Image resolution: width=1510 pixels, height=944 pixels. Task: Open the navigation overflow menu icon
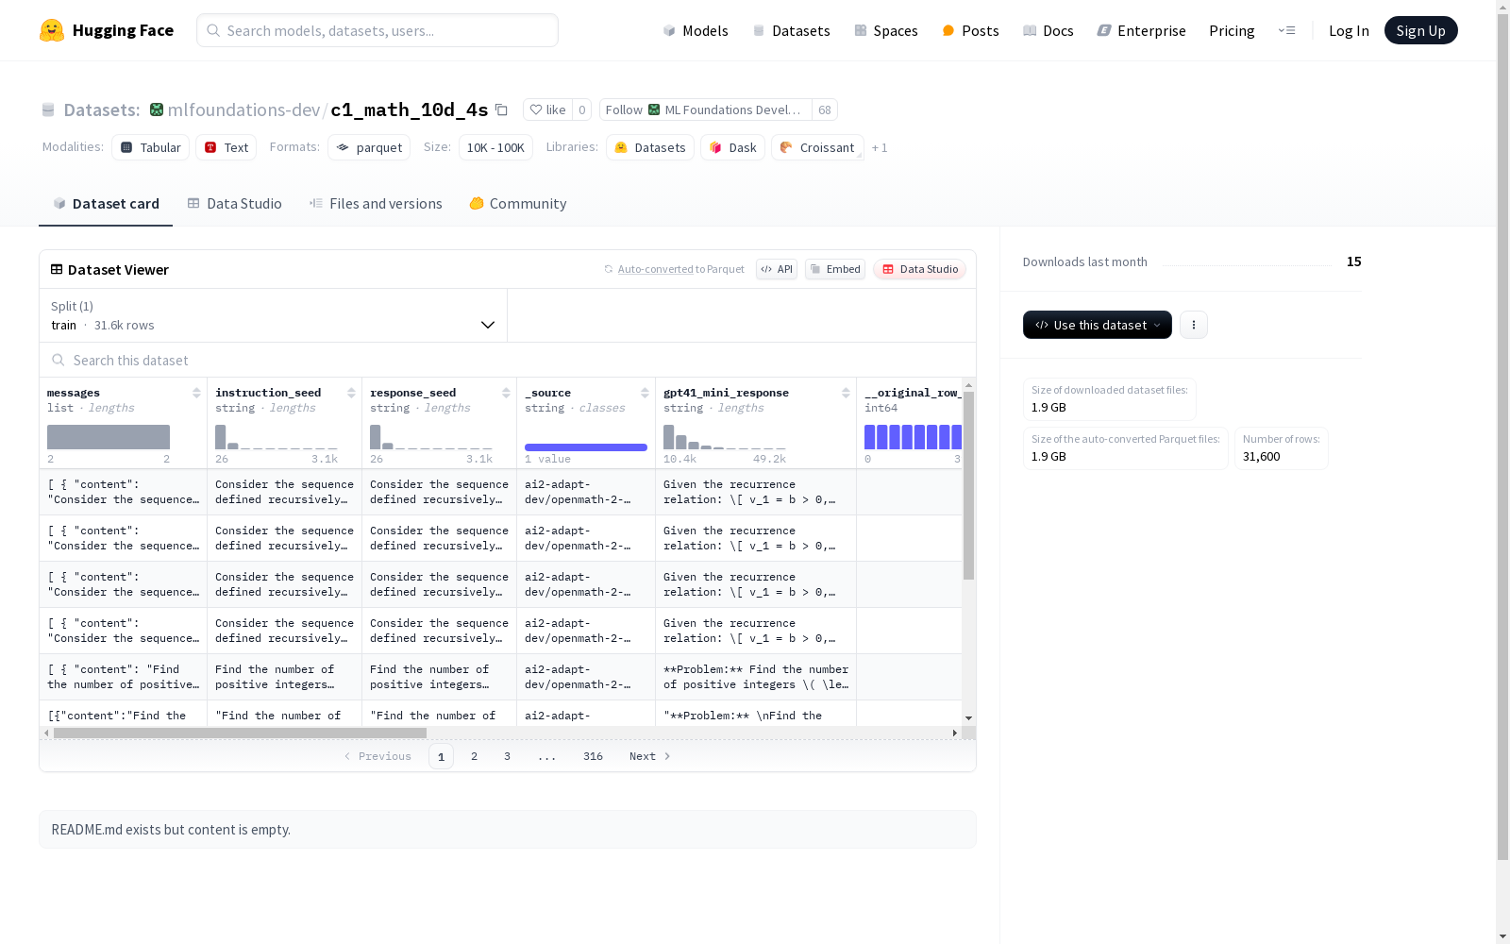1286,30
